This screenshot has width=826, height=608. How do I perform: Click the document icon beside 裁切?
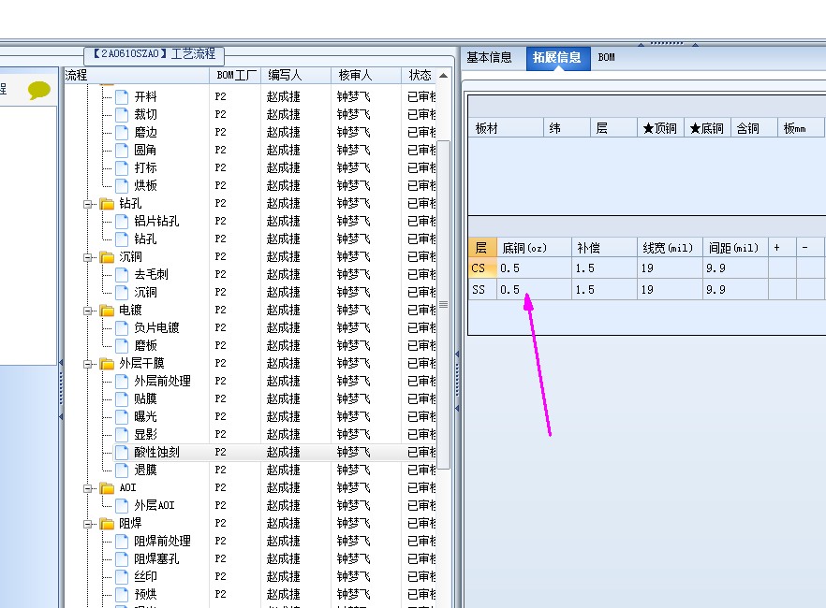coord(122,115)
